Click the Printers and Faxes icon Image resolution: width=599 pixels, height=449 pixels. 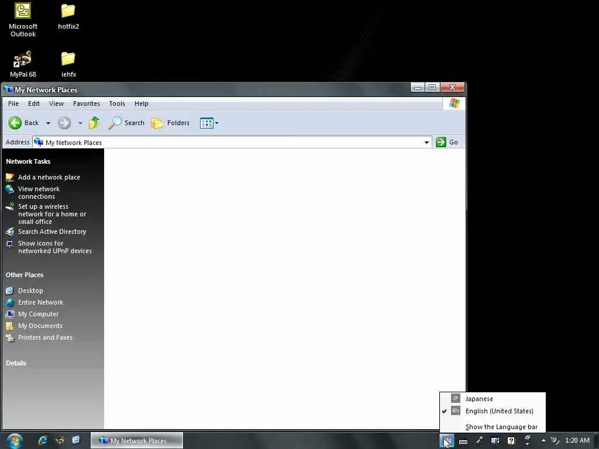click(x=10, y=337)
